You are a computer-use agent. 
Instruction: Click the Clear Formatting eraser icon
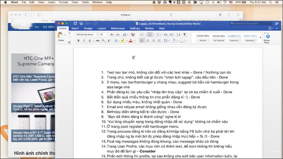133,35
